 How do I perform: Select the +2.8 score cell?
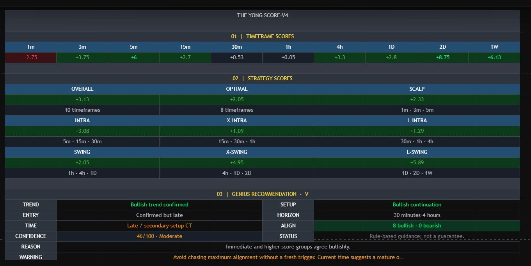tap(391, 57)
